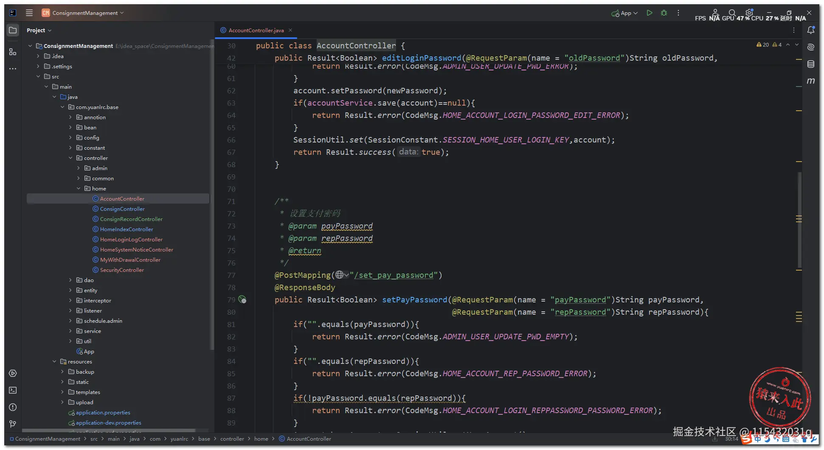Open the Git tool window

coord(13,424)
